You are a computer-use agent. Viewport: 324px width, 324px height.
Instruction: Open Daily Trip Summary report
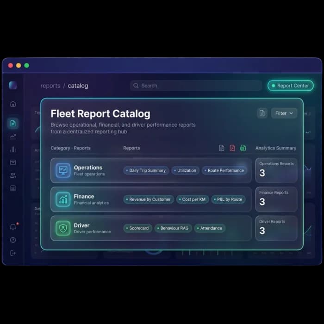pos(146,170)
